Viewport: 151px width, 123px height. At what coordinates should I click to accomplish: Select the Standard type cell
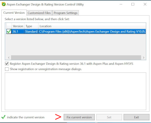pos(31,32)
